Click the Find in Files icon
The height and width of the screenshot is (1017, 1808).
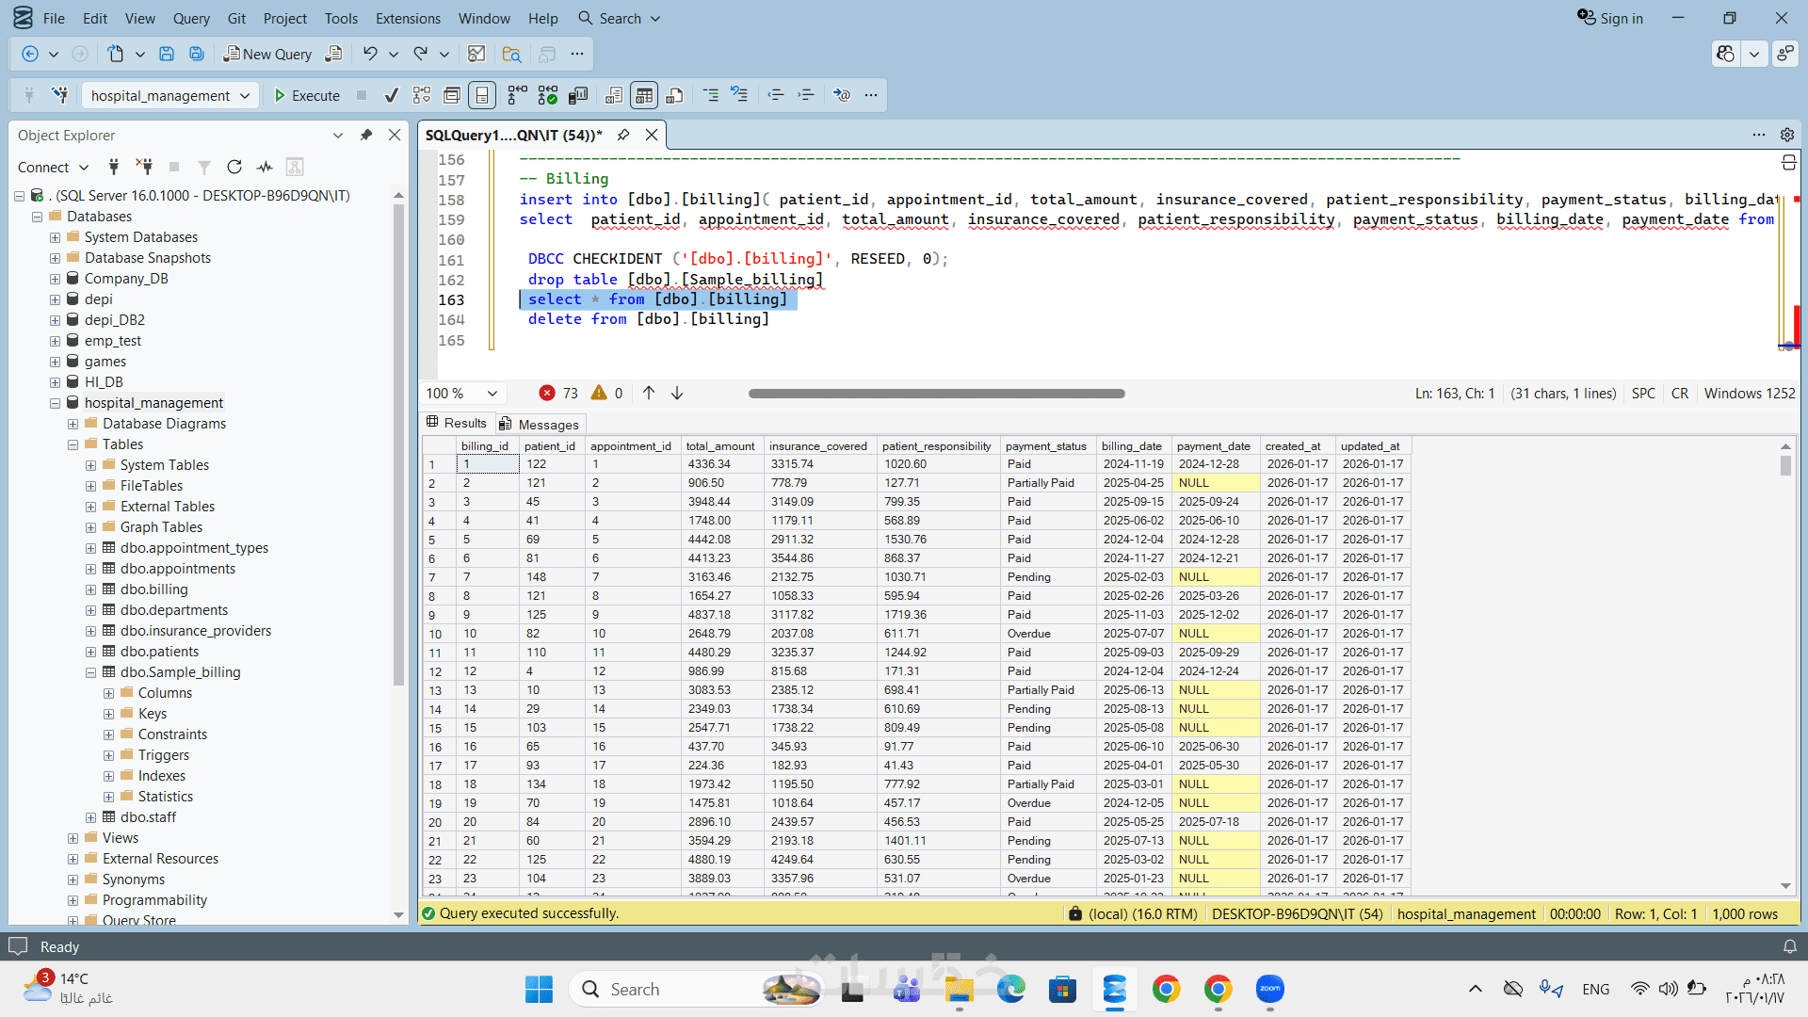point(511,54)
